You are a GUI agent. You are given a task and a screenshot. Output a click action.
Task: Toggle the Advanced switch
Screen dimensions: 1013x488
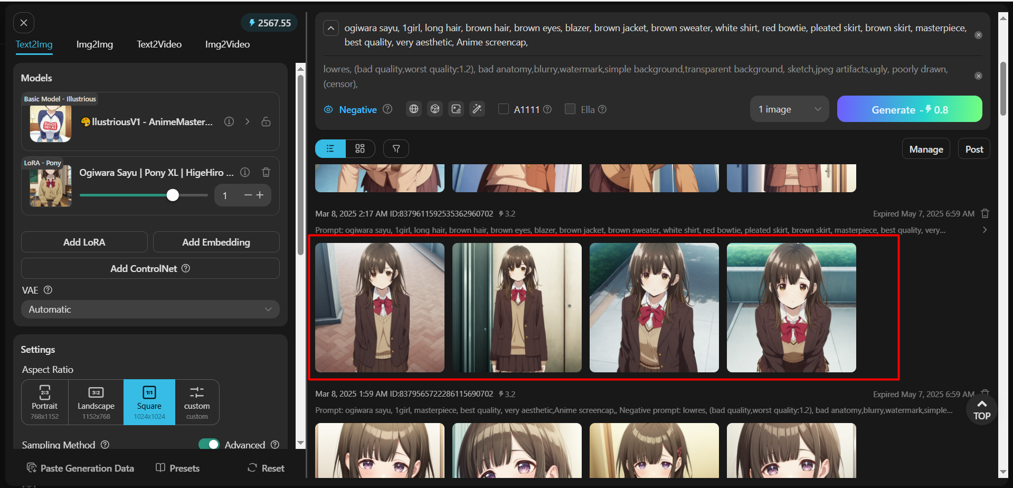coord(209,444)
